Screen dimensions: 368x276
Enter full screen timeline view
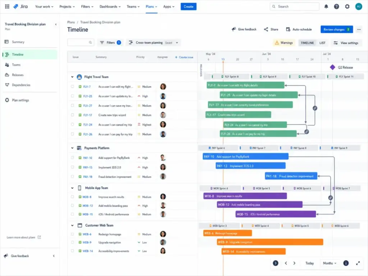click(358, 263)
